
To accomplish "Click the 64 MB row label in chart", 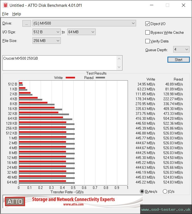I will 12,182.
